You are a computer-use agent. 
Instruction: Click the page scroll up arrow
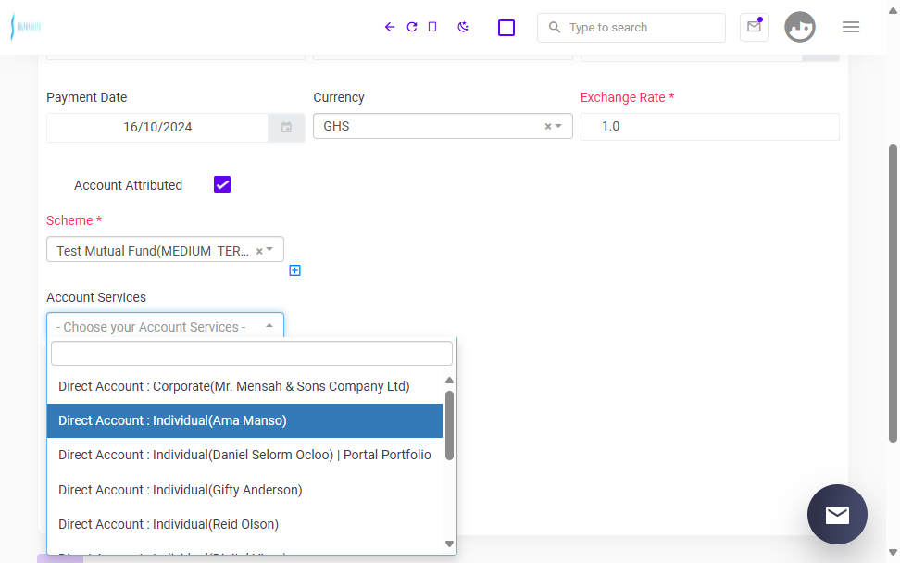coord(893,10)
